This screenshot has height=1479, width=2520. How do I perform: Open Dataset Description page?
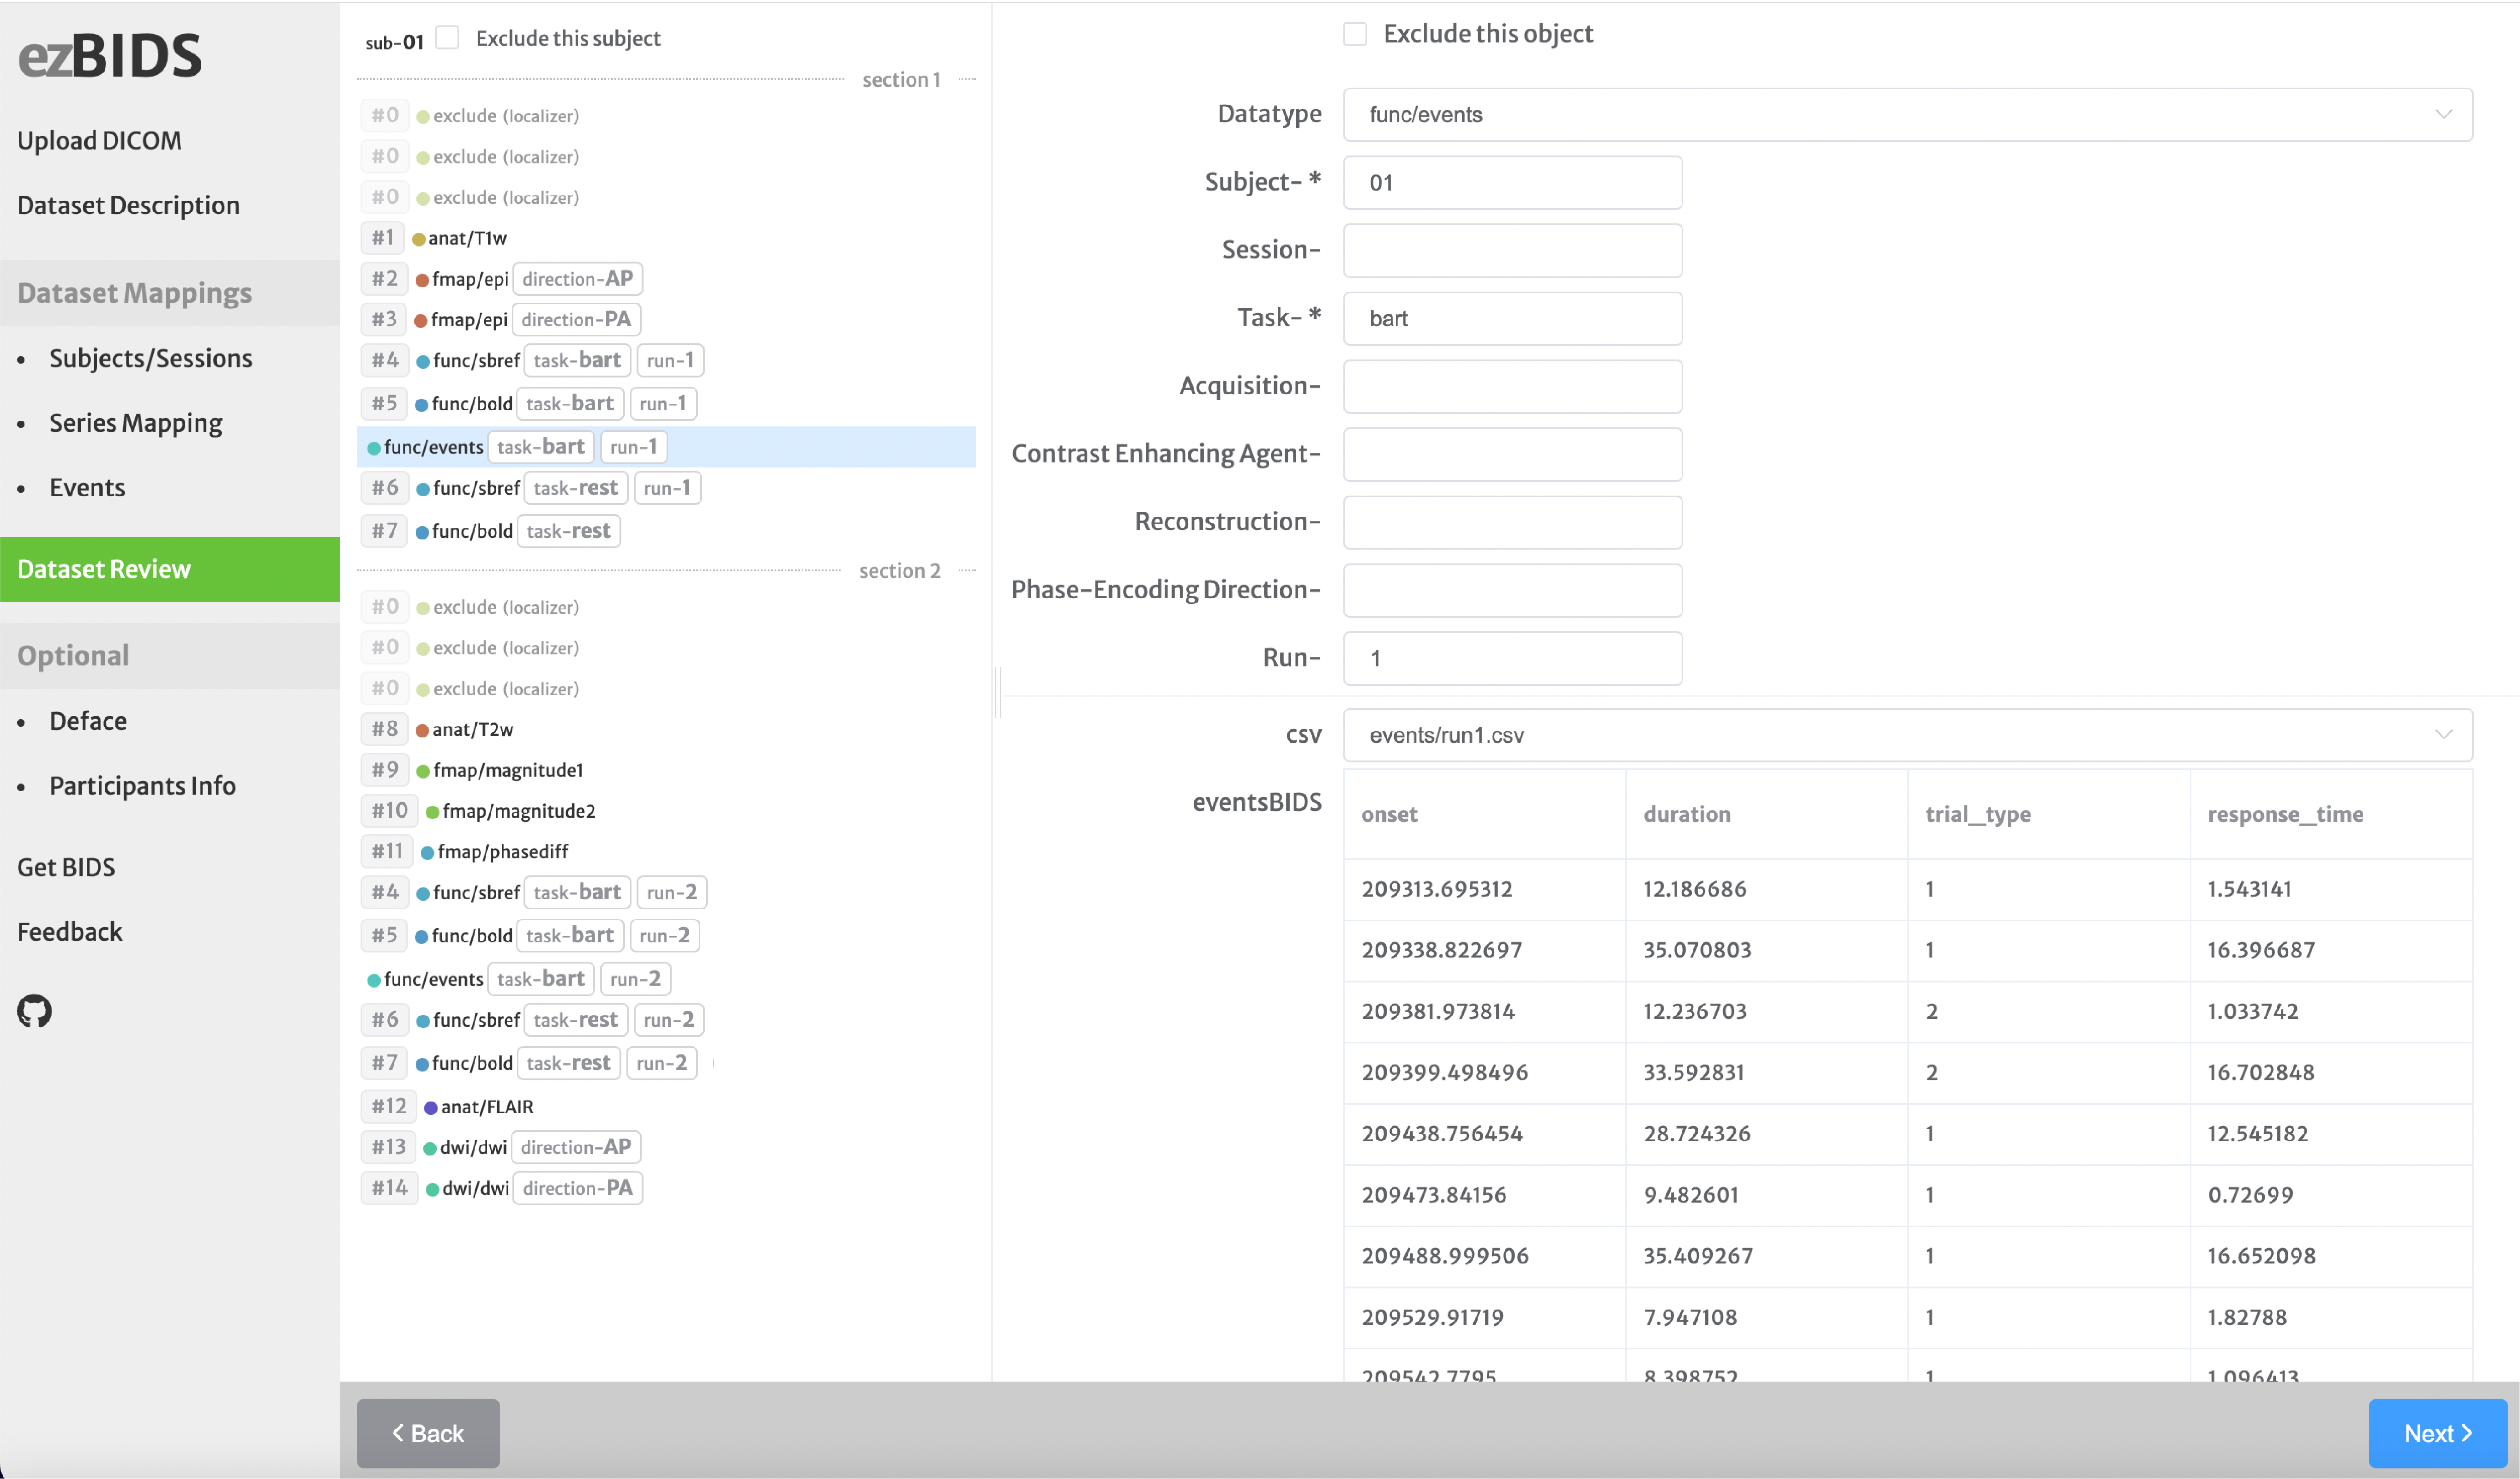[128, 205]
